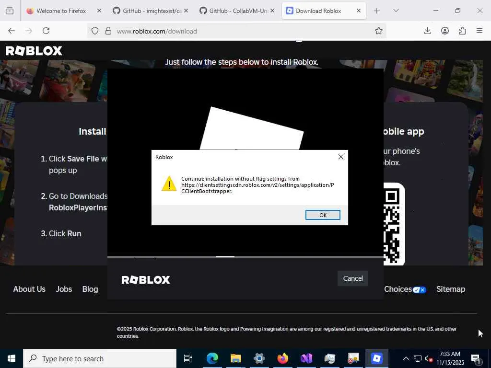
Task: Switch to Roblox installer taskbar icon
Action: click(x=377, y=358)
